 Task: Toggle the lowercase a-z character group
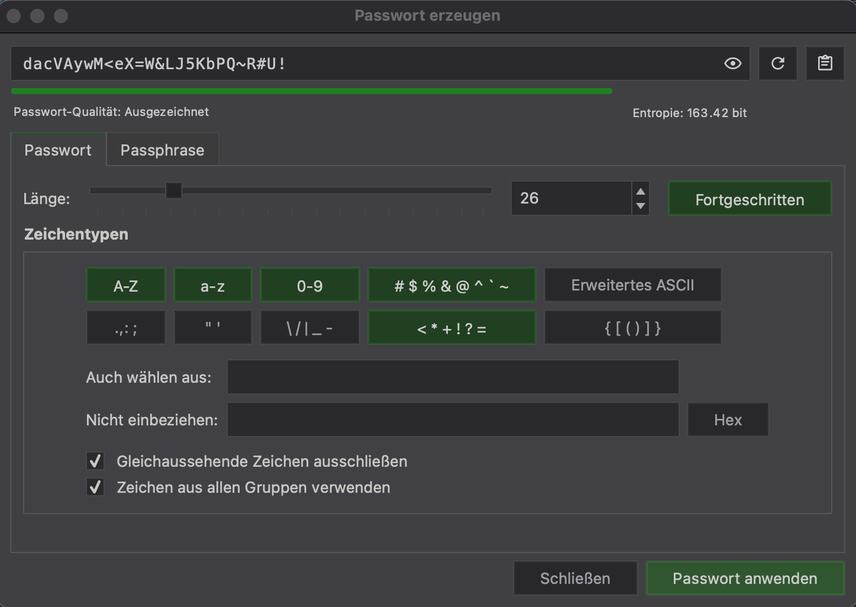click(212, 285)
